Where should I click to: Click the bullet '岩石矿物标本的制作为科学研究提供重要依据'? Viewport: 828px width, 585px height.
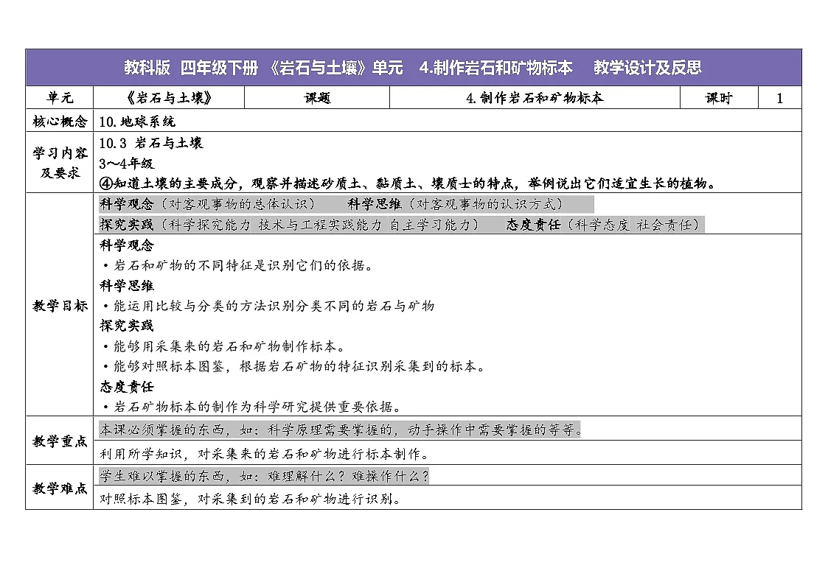(252, 407)
